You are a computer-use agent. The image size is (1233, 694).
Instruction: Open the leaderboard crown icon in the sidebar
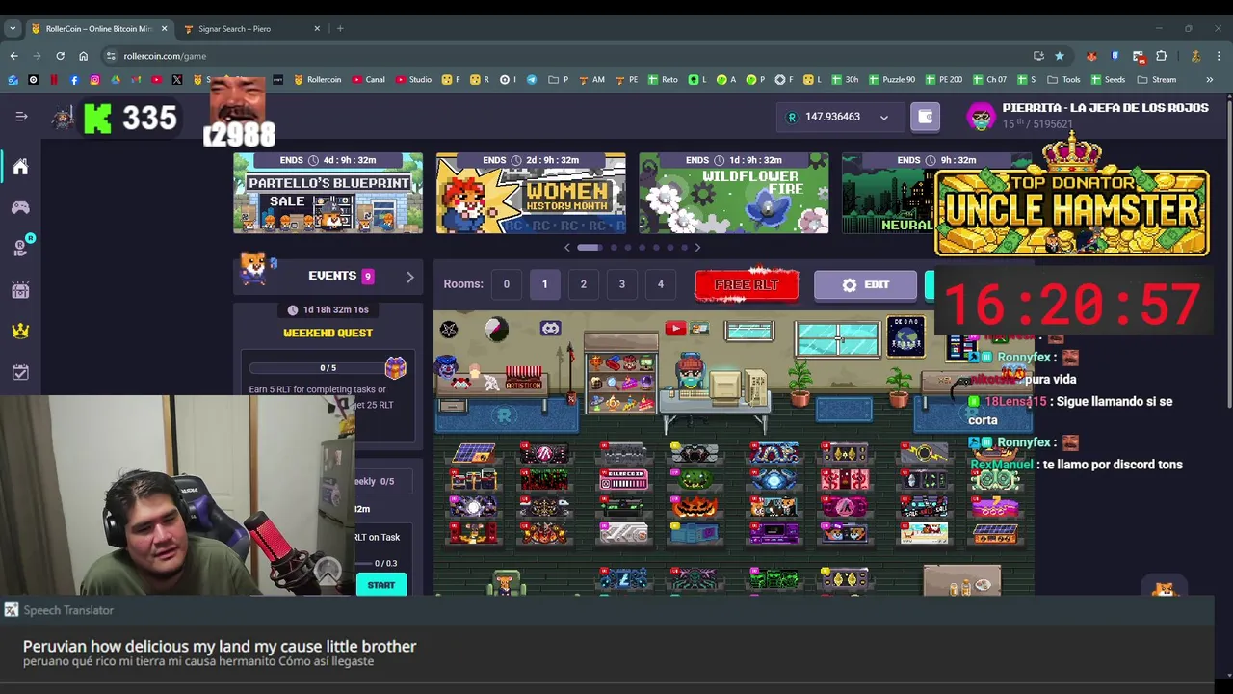click(20, 331)
